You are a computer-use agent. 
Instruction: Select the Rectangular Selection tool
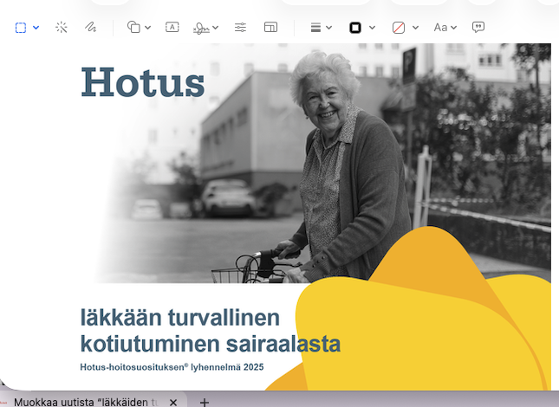21,28
